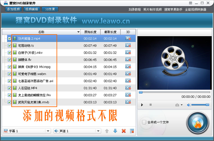Image resolution: width=214 pixels, height=141 pixels.
Task: Mute audio with the speaker icon
Action: click(189, 105)
